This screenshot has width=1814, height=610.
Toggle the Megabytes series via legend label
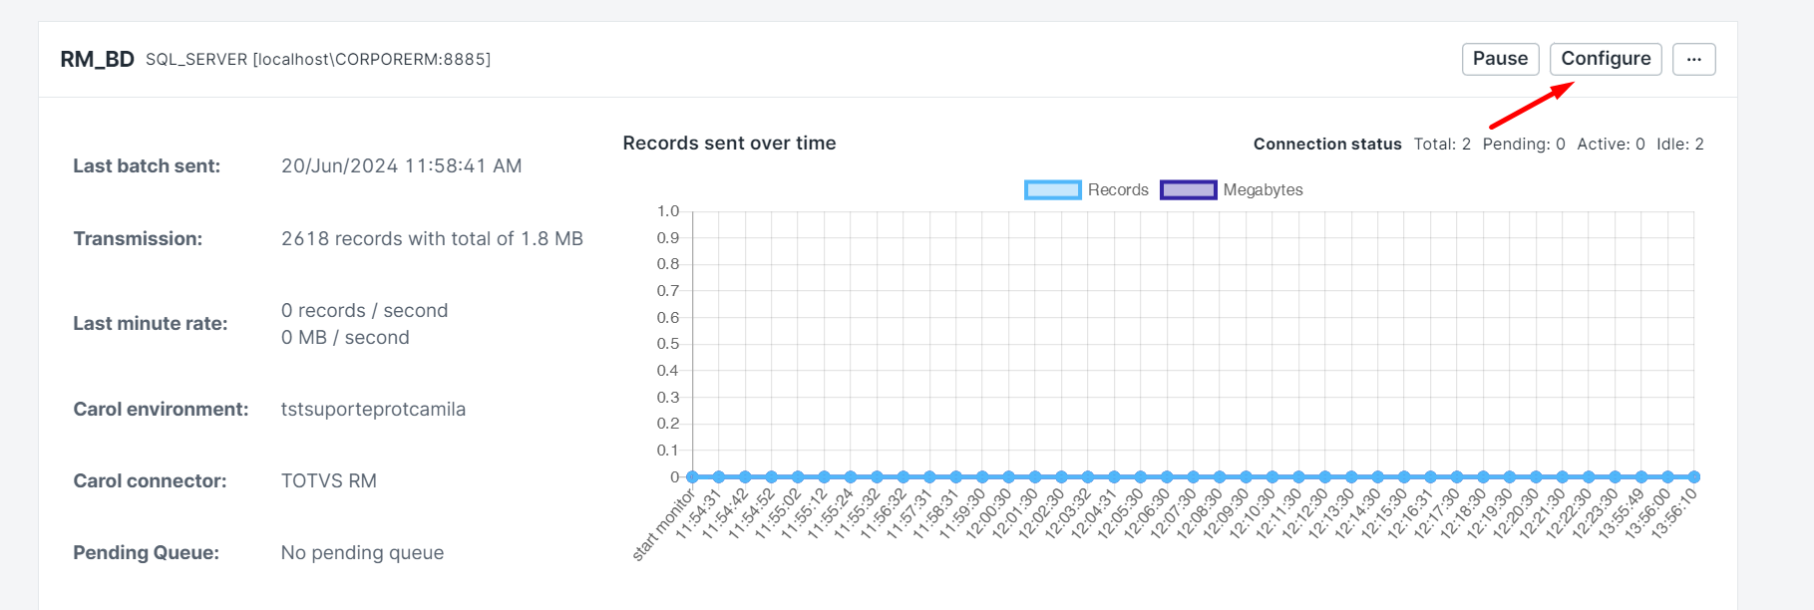(x=1263, y=190)
